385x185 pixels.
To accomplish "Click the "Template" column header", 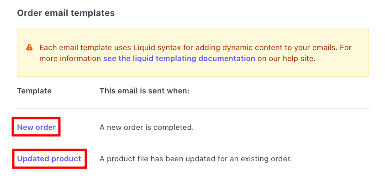I will tap(34, 91).
